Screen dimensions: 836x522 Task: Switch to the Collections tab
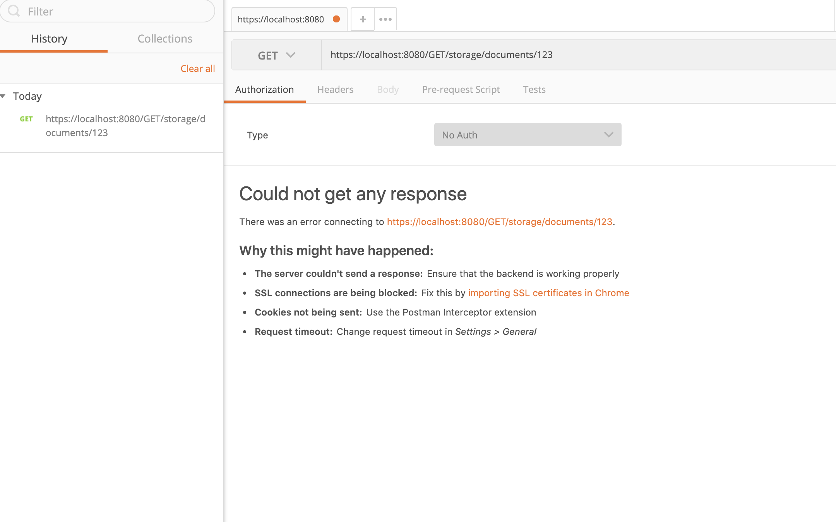(x=165, y=39)
